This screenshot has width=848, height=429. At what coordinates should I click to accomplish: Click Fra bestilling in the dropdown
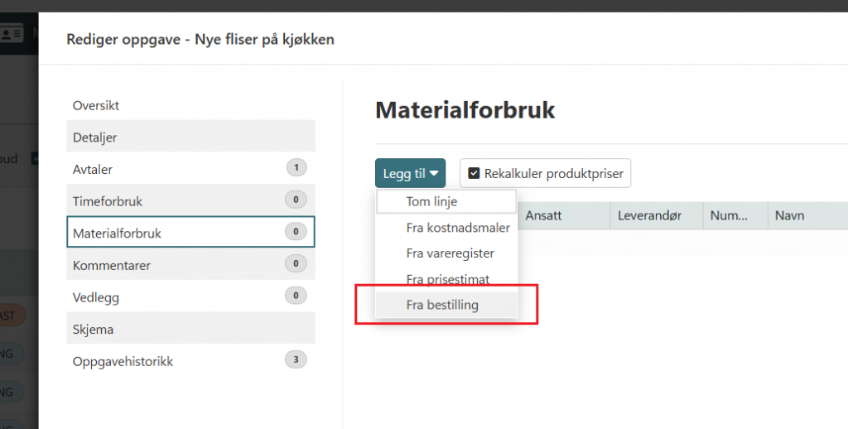[x=442, y=305]
